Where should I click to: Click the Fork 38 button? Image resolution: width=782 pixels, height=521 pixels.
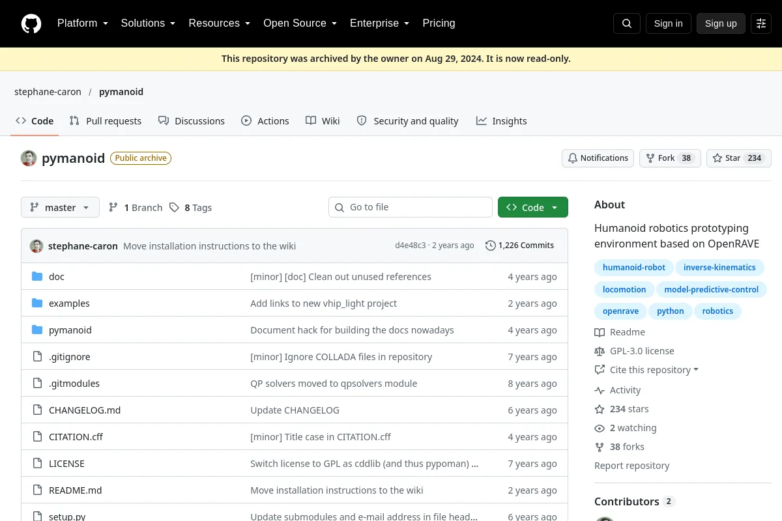pyautogui.click(x=670, y=158)
